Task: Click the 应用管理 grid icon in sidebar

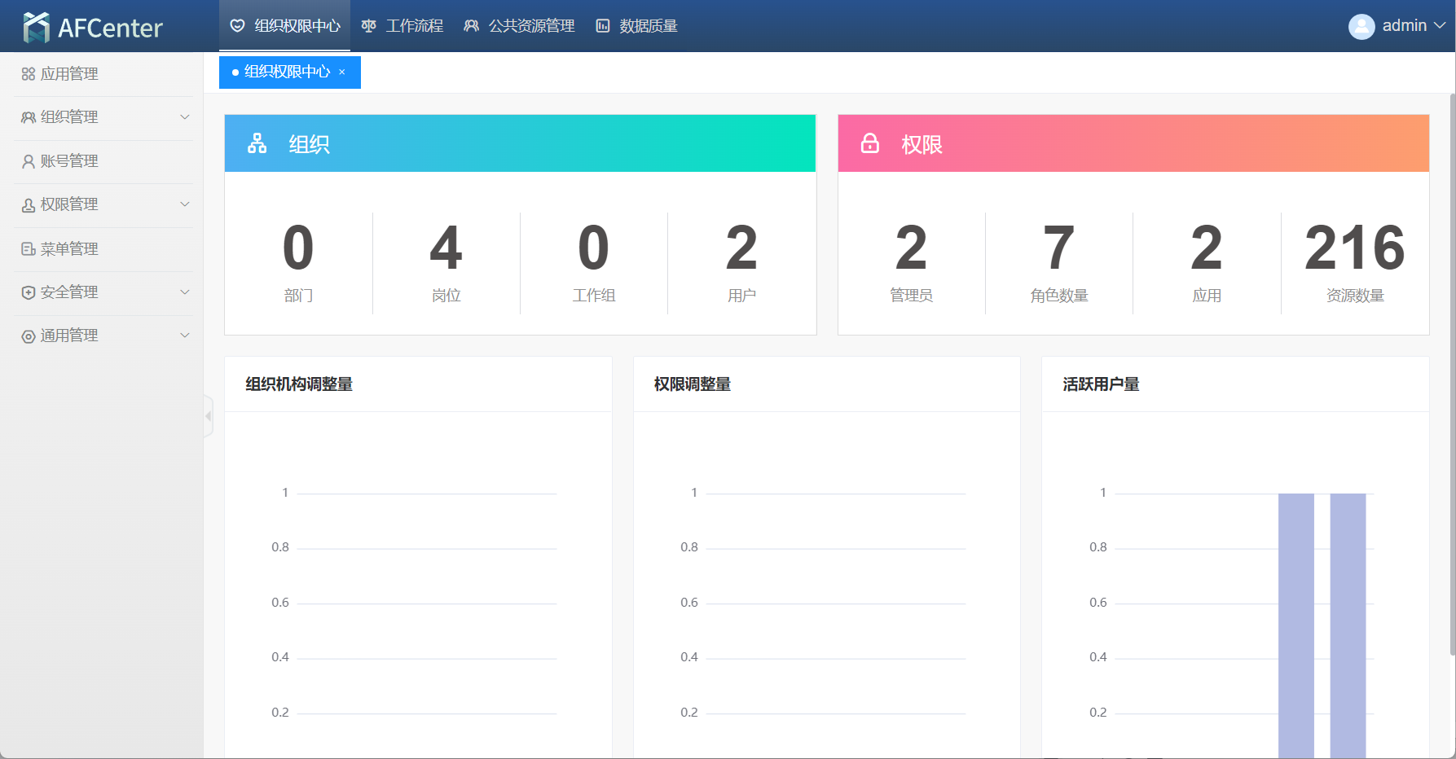Action: (29, 74)
